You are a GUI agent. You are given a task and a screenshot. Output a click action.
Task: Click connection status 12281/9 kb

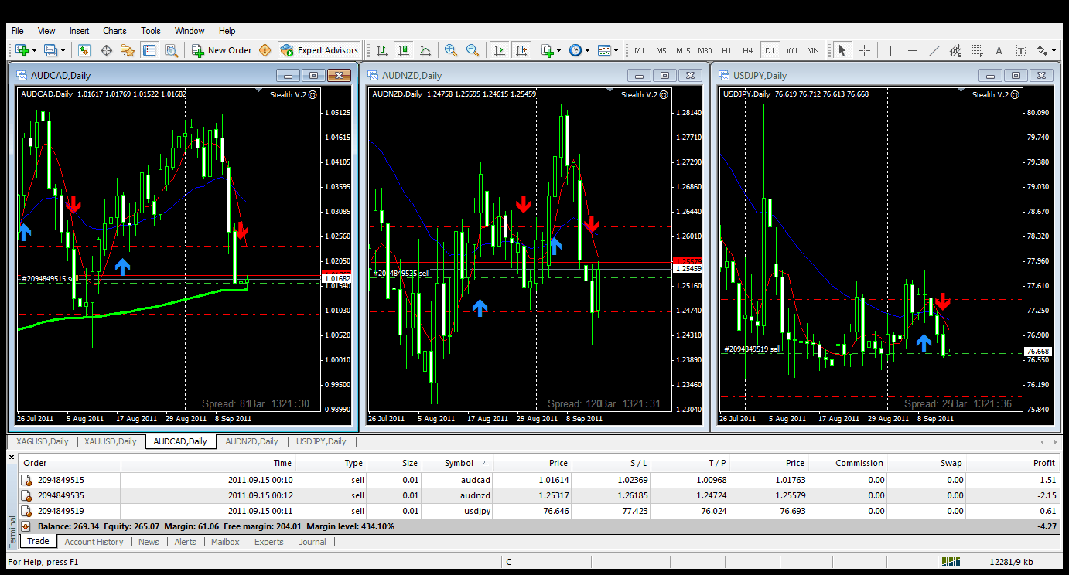click(1011, 562)
